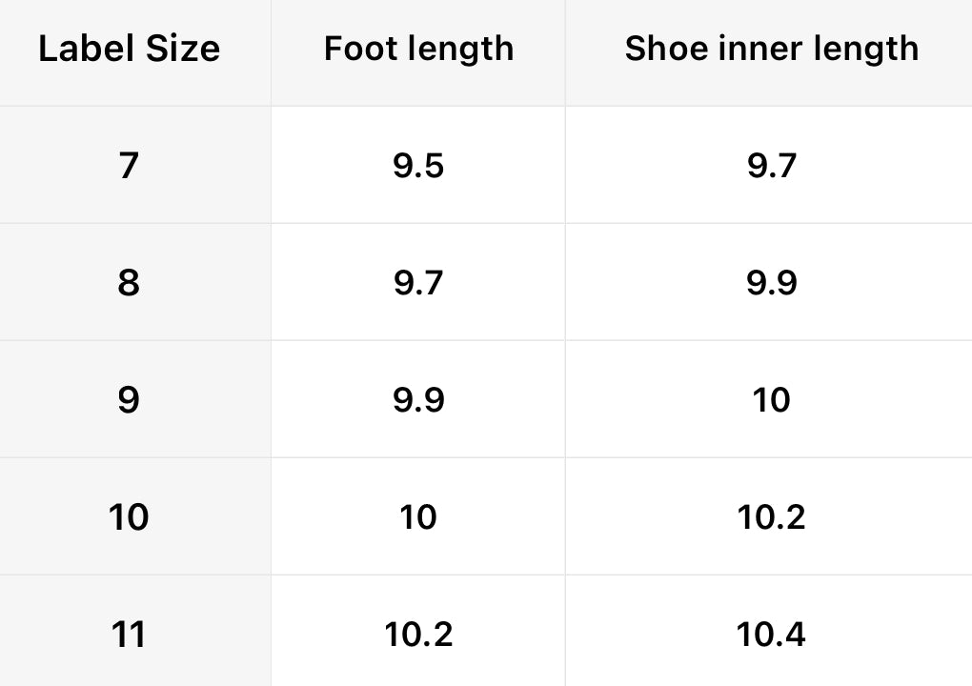Select shoe inner length 10.4 for size 11

(x=771, y=634)
